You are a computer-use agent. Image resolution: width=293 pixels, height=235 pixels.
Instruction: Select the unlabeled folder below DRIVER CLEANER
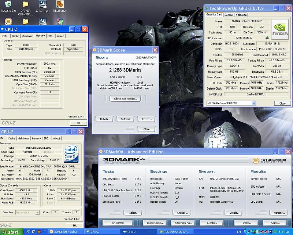[25, 21]
